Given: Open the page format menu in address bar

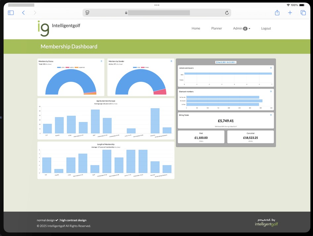Looking at the screenshot, I should (87, 13).
